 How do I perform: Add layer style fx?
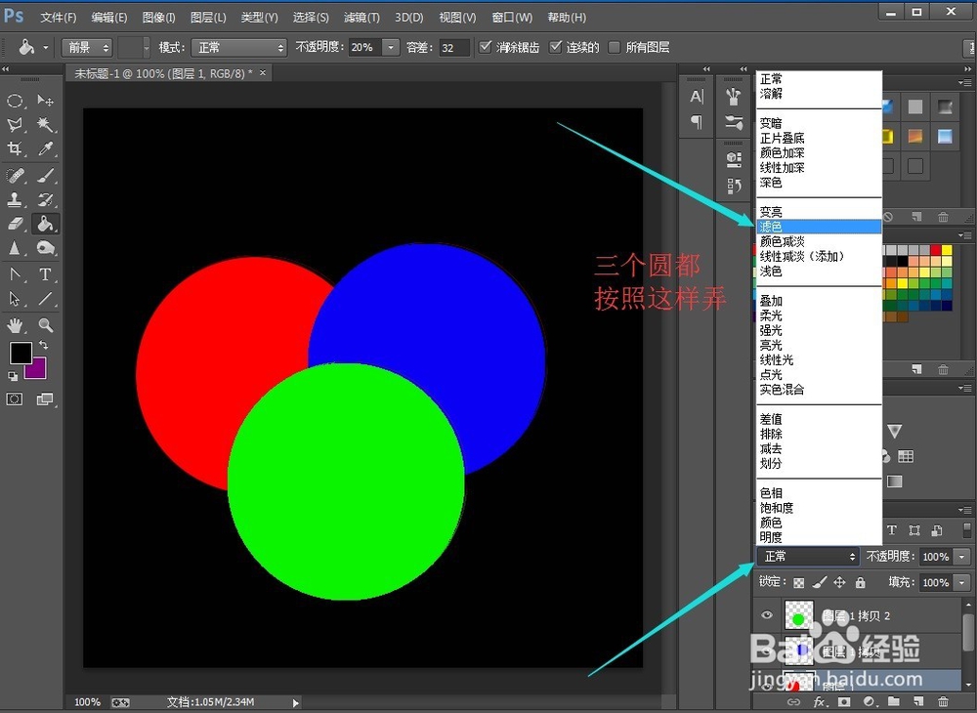click(820, 702)
